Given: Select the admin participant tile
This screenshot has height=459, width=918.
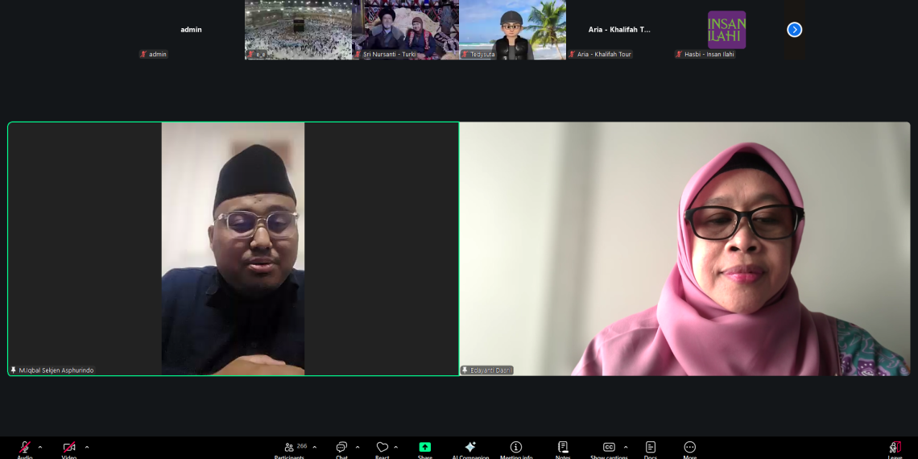Looking at the screenshot, I should 191,29.
